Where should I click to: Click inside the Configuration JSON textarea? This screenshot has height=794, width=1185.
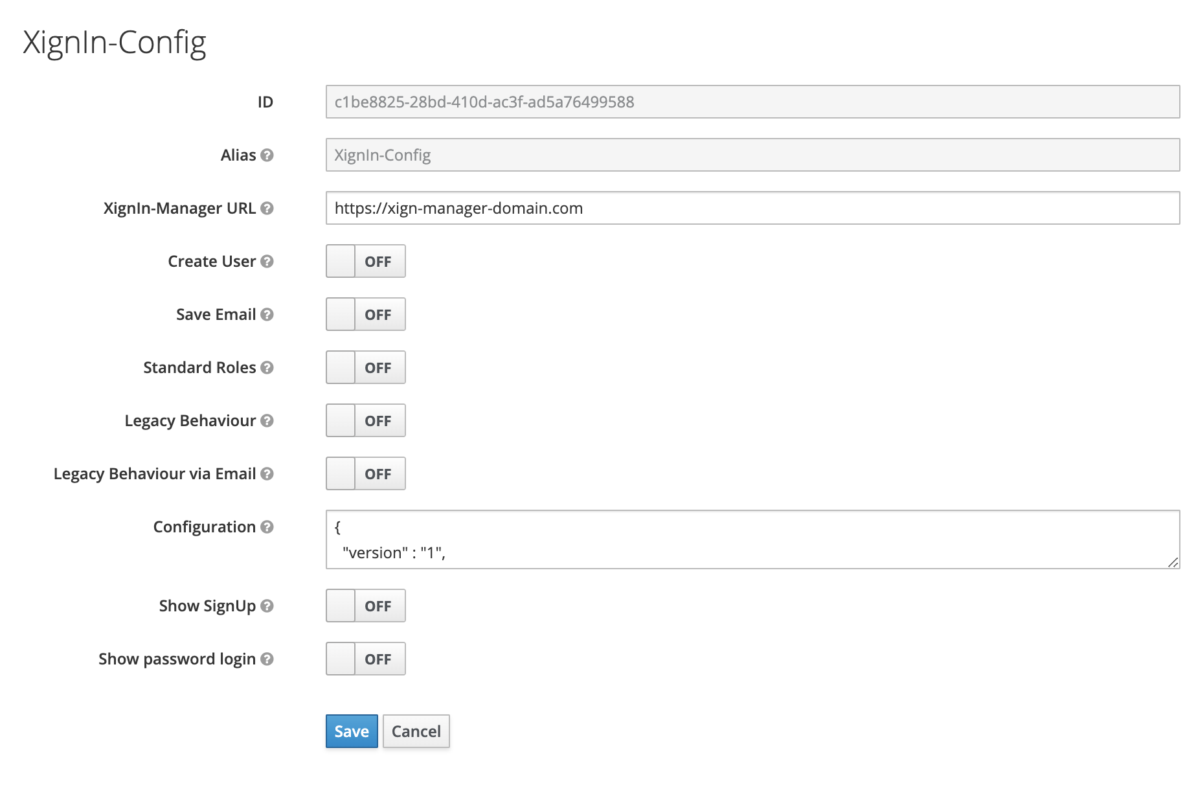(752, 540)
